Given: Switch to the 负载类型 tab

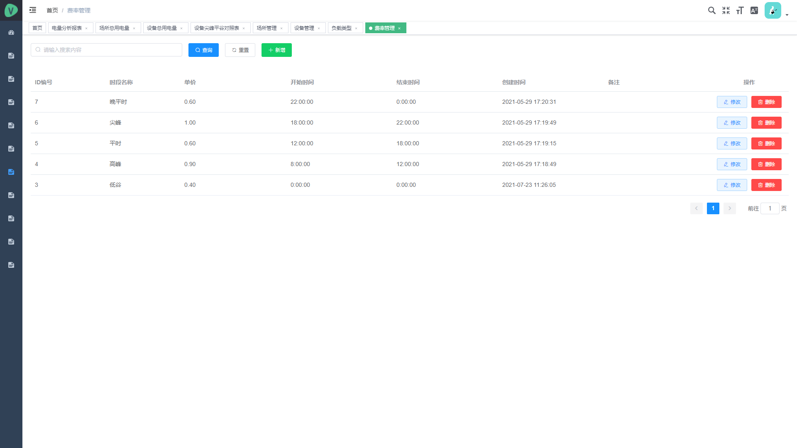Looking at the screenshot, I should 341,28.
